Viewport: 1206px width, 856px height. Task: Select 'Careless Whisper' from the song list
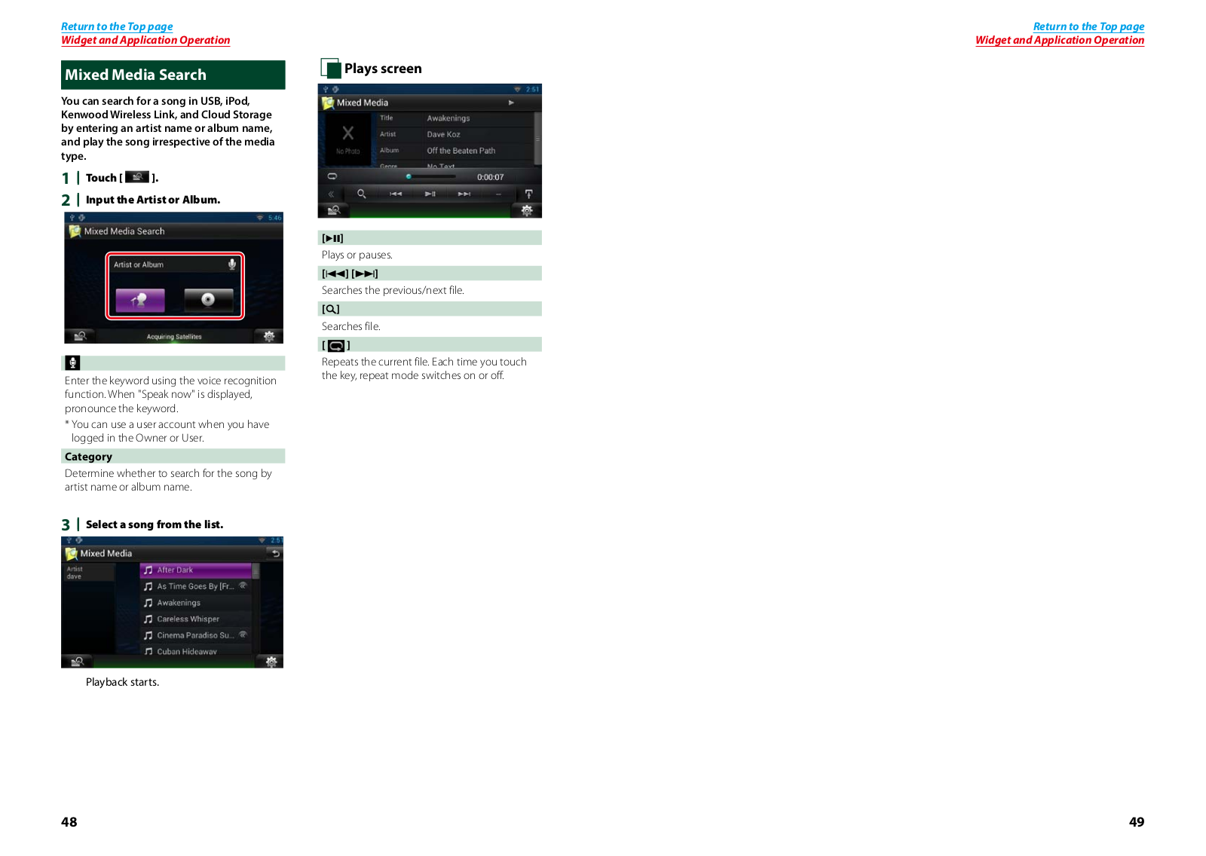196,619
